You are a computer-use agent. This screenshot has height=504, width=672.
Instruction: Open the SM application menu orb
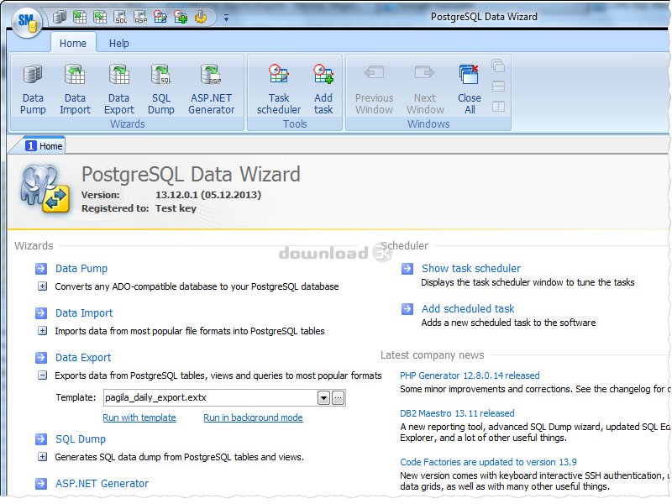[x=27, y=22]
